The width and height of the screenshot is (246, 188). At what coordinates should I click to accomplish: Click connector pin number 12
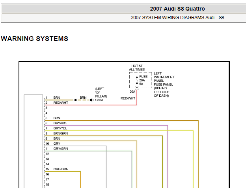click(x=47, y=154)
